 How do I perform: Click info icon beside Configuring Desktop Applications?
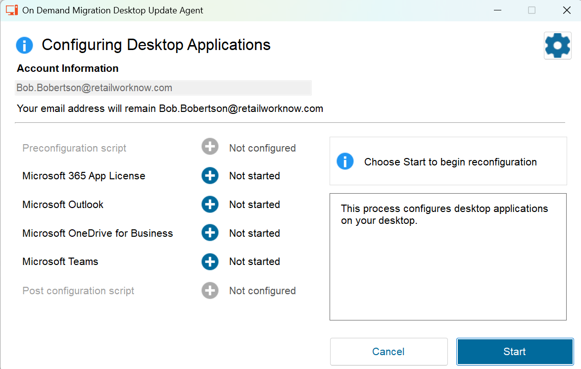coord(24,45)
